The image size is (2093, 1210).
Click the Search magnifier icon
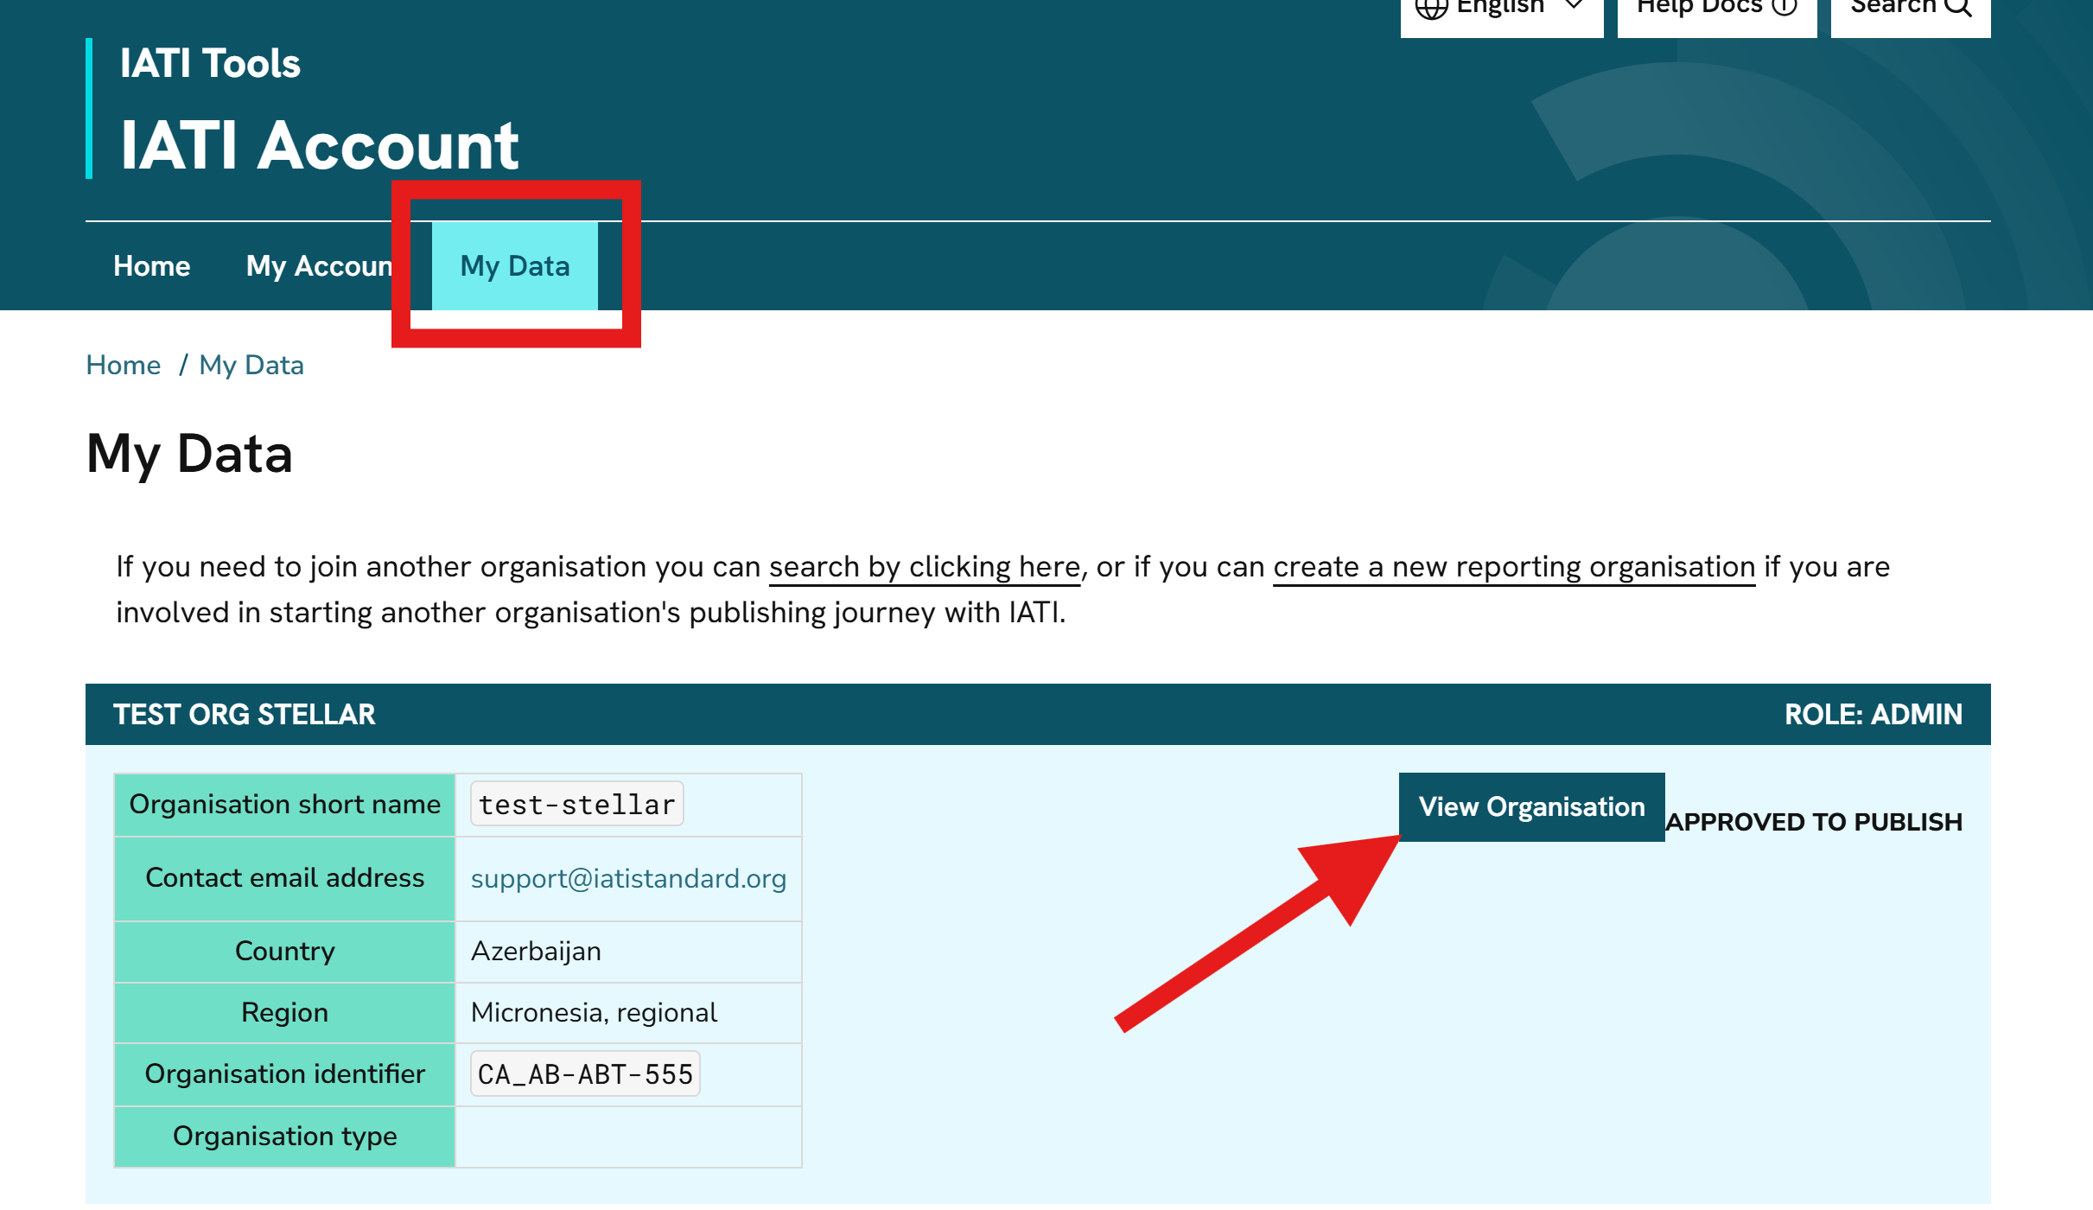coord(1957,7)
